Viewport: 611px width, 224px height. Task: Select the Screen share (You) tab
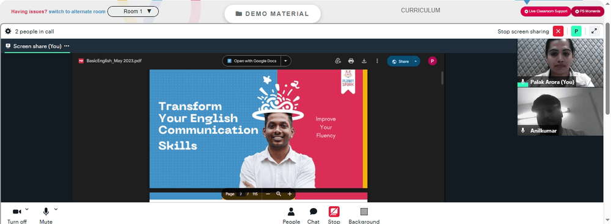(x=37, y=46)
